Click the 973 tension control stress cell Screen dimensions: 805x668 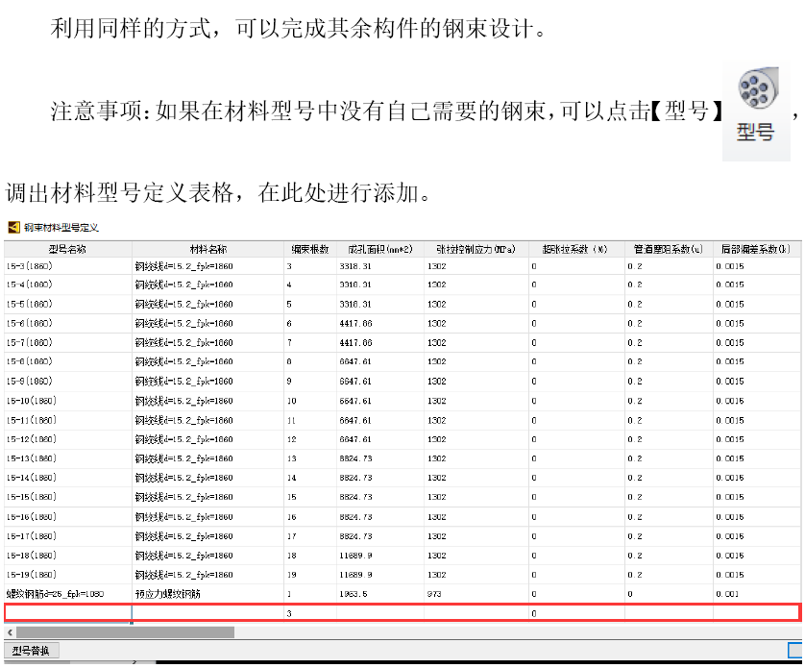tap(476, 594)
